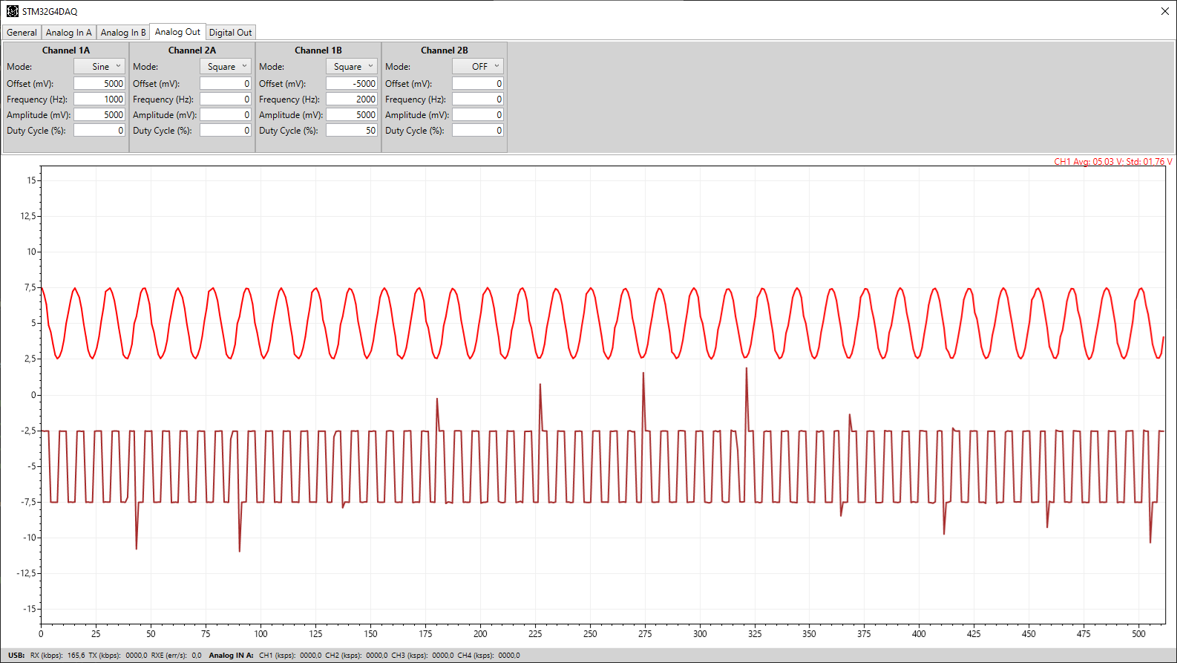Click Channel 1A Amplitude field with 5000

[99, 115]
